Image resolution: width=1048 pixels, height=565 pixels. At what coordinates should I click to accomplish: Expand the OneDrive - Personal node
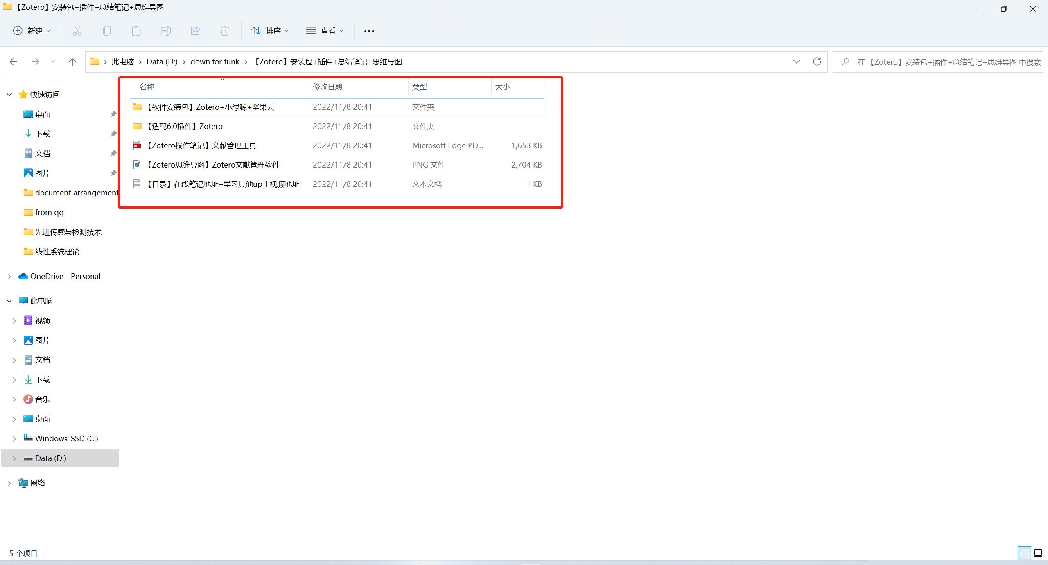pyautogui.click(x=9, y=277)
